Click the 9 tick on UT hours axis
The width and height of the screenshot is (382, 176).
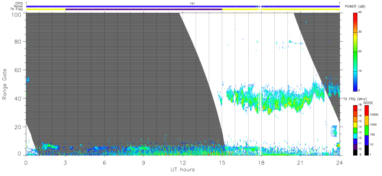pos(143,162)
